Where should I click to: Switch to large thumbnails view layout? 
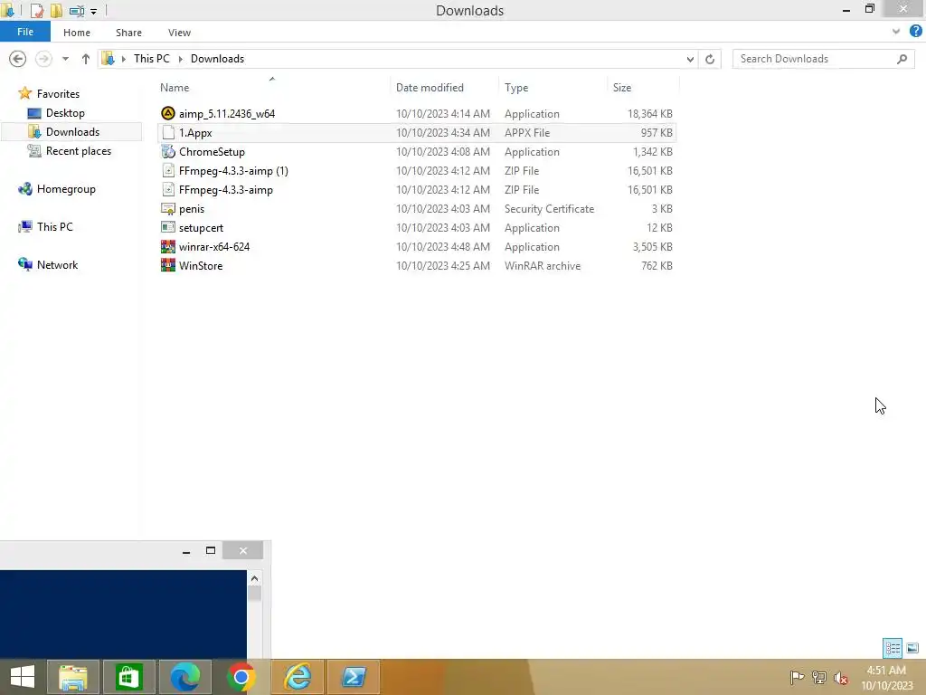[912, 648]
